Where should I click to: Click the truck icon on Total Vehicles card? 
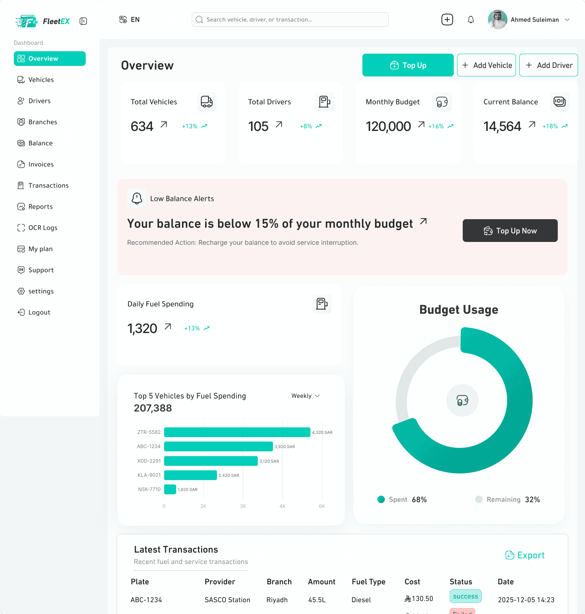(207, 102)
